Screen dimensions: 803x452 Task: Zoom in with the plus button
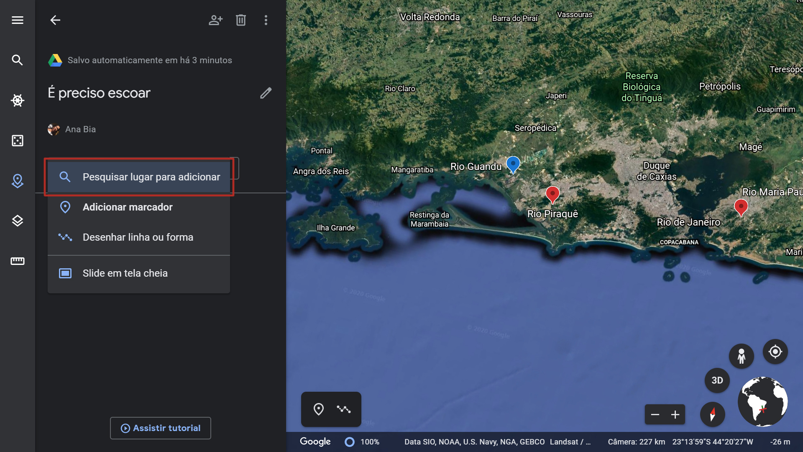(675, 415)
